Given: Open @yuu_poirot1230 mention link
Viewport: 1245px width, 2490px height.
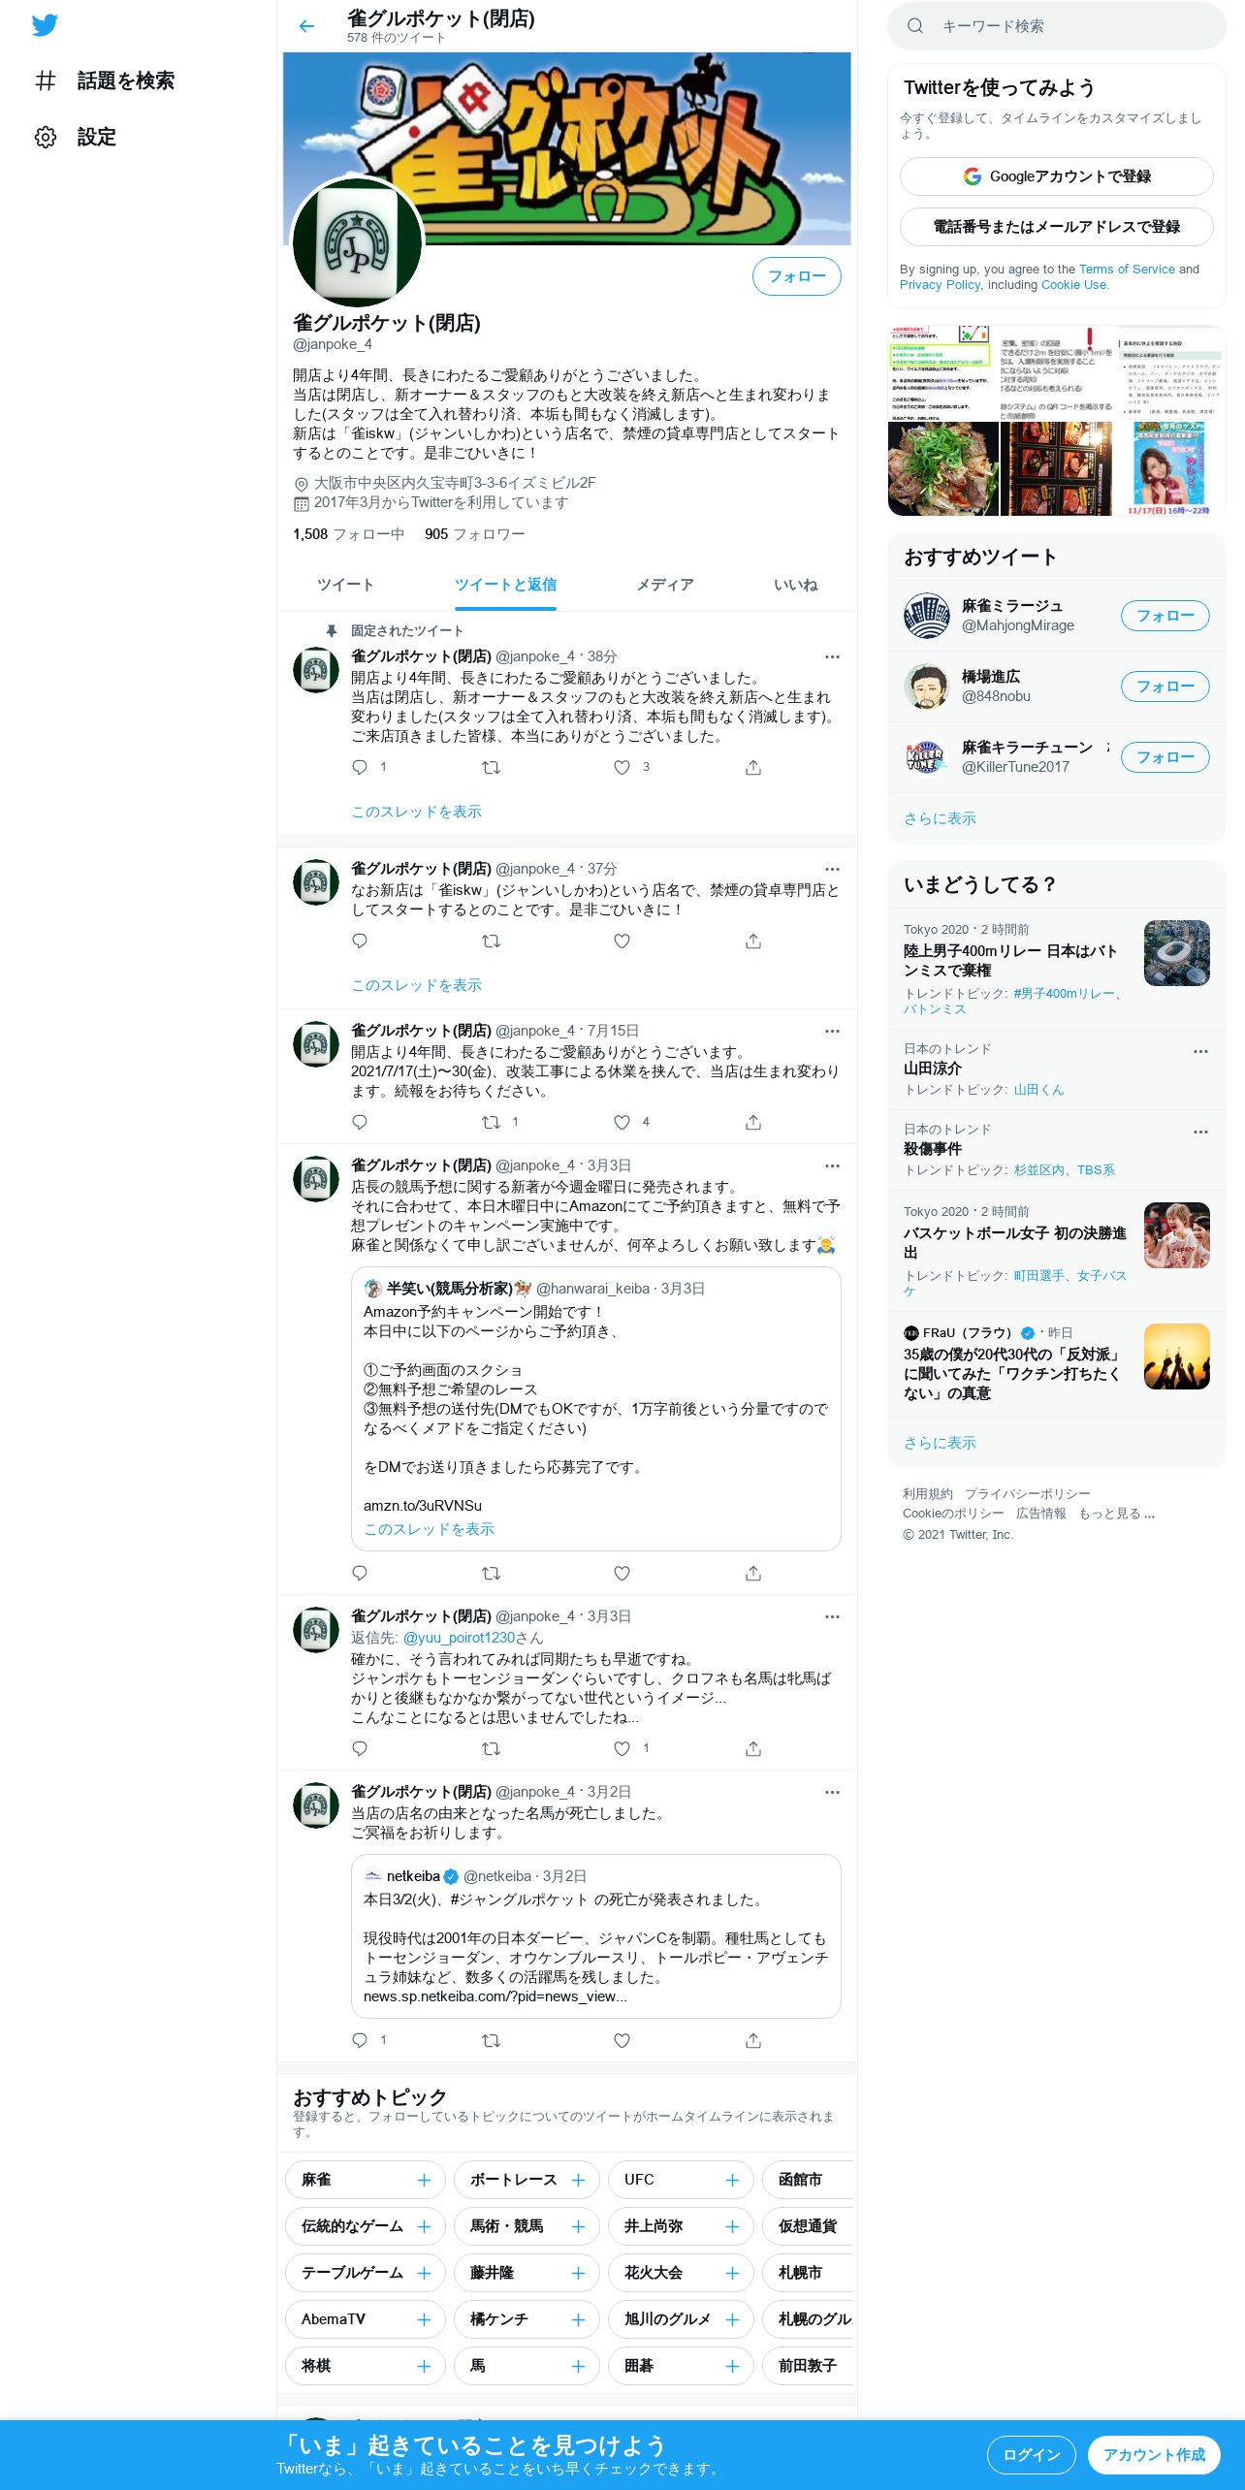Looking at the screenshot, I should (x=459, y=1638).
